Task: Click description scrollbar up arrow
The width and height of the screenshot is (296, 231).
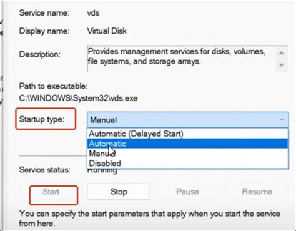Action: (281, 53)
